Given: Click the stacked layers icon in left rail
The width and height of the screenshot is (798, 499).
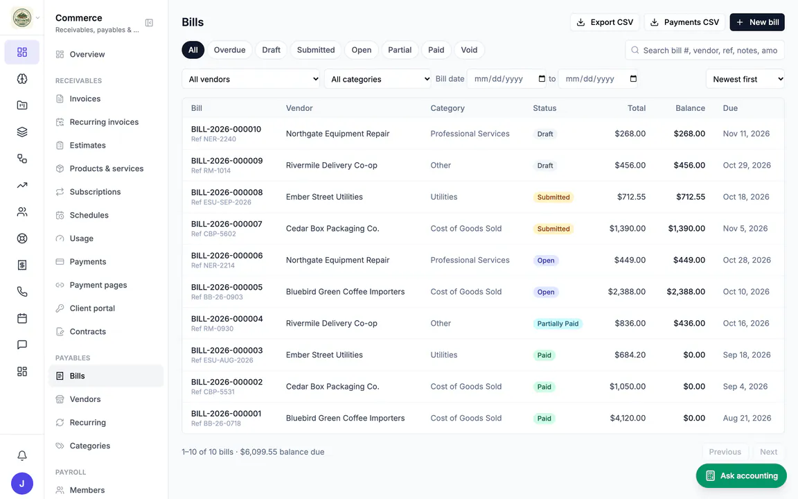Looking at the screenshot, I should pyautogui.click(x=22, y=132).
